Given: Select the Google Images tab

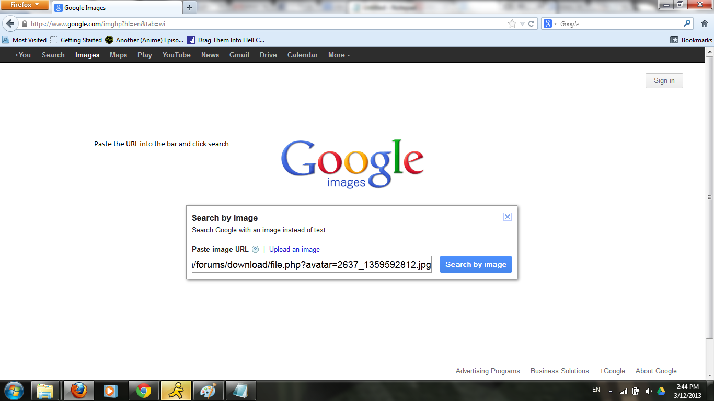Looking at the screenshot, I should (x=116, y=8).
